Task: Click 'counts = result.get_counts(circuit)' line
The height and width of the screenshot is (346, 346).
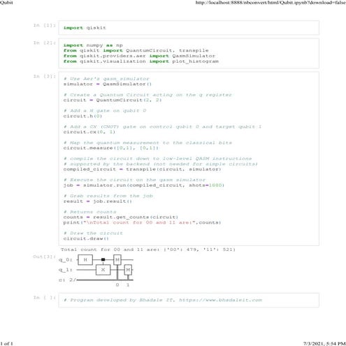Action: [x=121, y=217]
